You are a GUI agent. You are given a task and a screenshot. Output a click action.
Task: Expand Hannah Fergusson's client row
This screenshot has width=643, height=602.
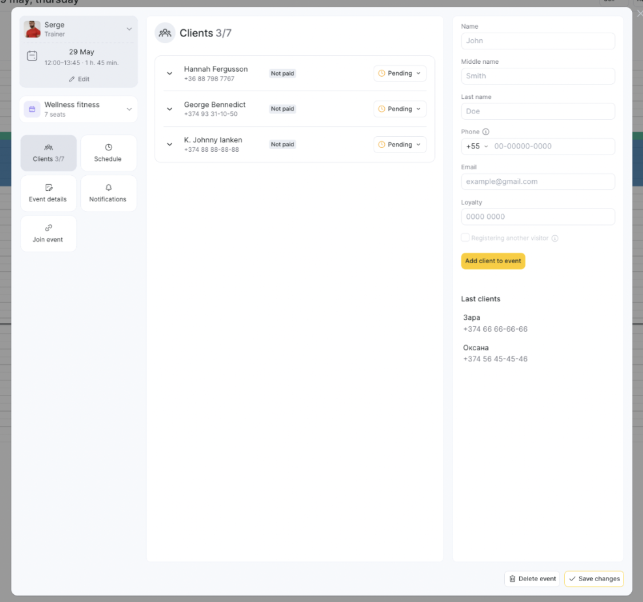(x=170, y=74)
